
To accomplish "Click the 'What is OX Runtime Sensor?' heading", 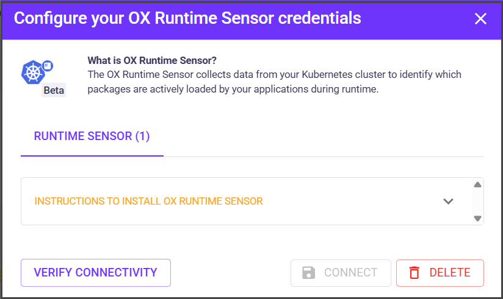I will pos(152,61).
